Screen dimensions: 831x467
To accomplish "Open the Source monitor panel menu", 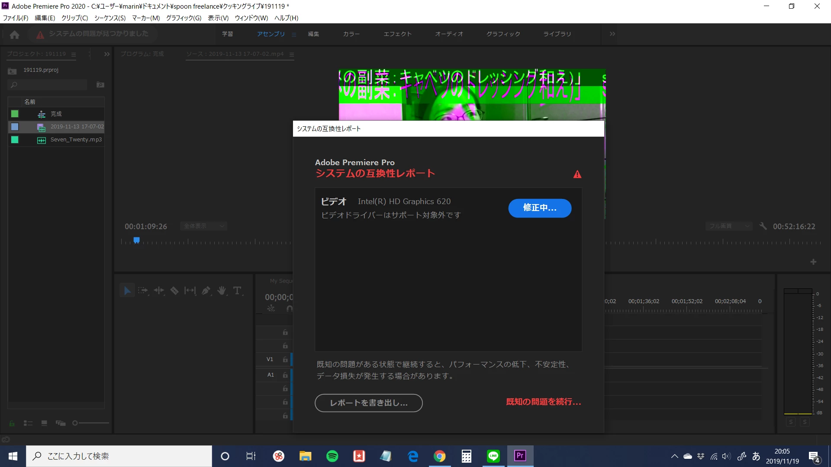I will pos(292,54).
